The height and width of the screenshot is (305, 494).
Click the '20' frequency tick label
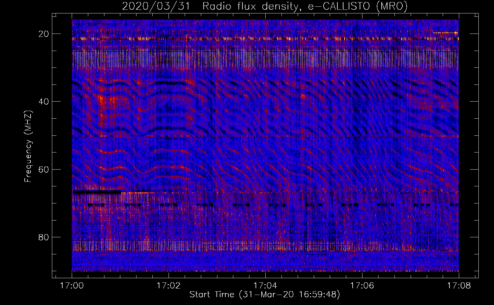point(44,34)
